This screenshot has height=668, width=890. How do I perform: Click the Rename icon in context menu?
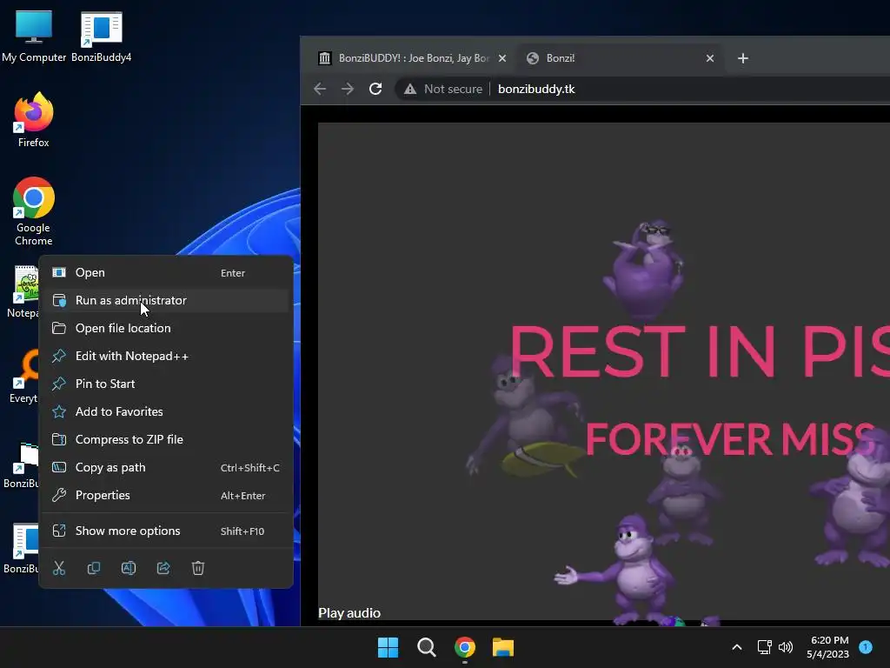(129, 568)
